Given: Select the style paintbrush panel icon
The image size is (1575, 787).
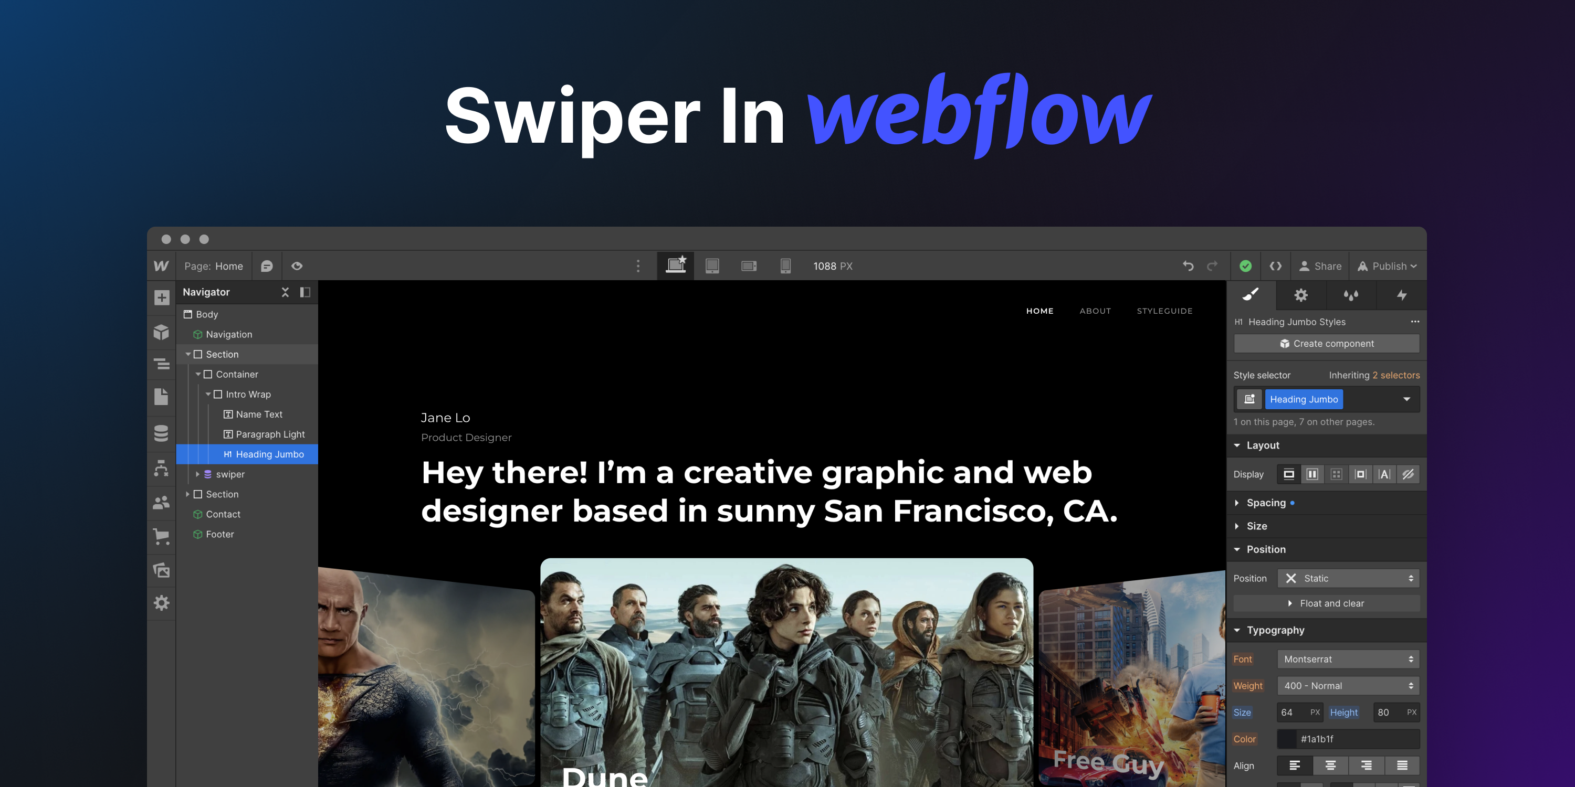Looking at the screenshot, I should pyautogui.click(x=1253, y=295).
